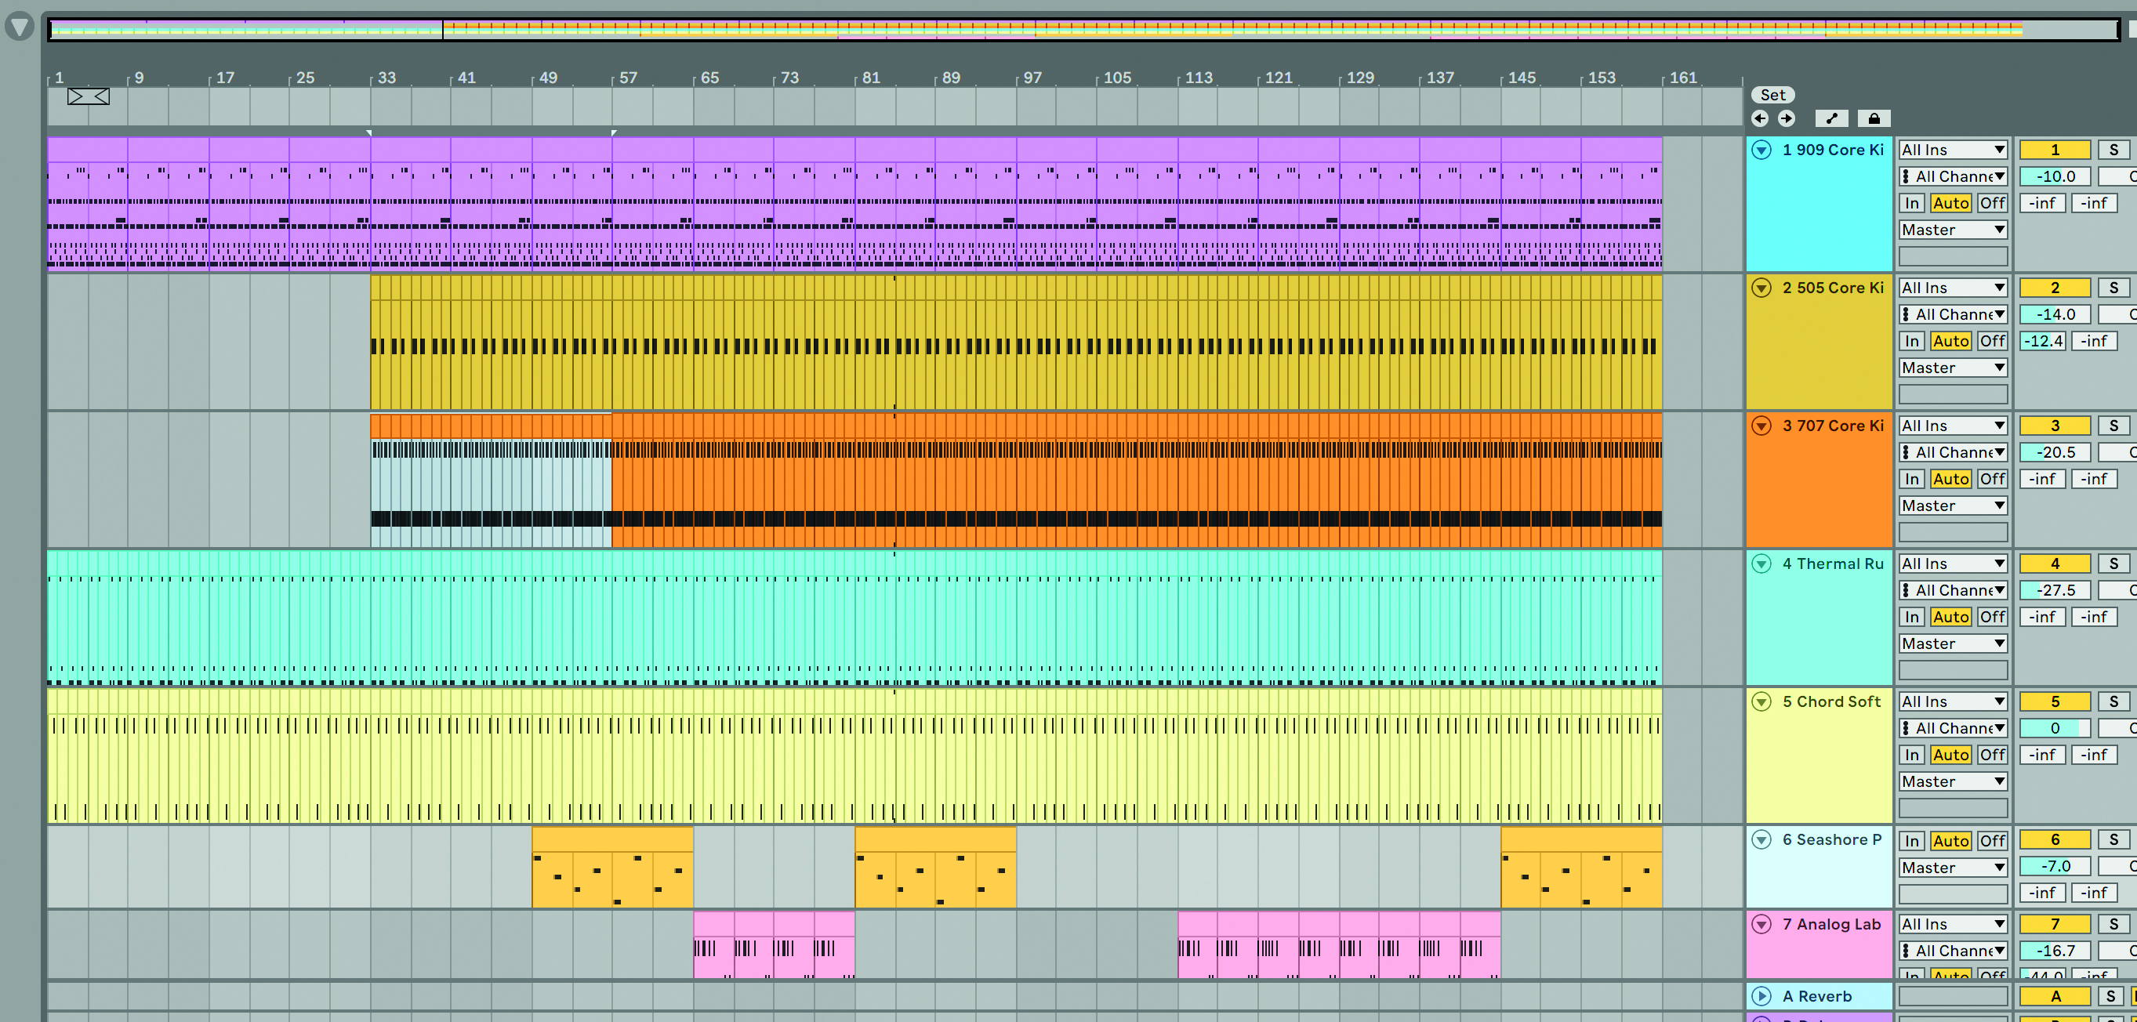Open All Ins dropdown on Thermal Ru track

(x=1953, y=564)
